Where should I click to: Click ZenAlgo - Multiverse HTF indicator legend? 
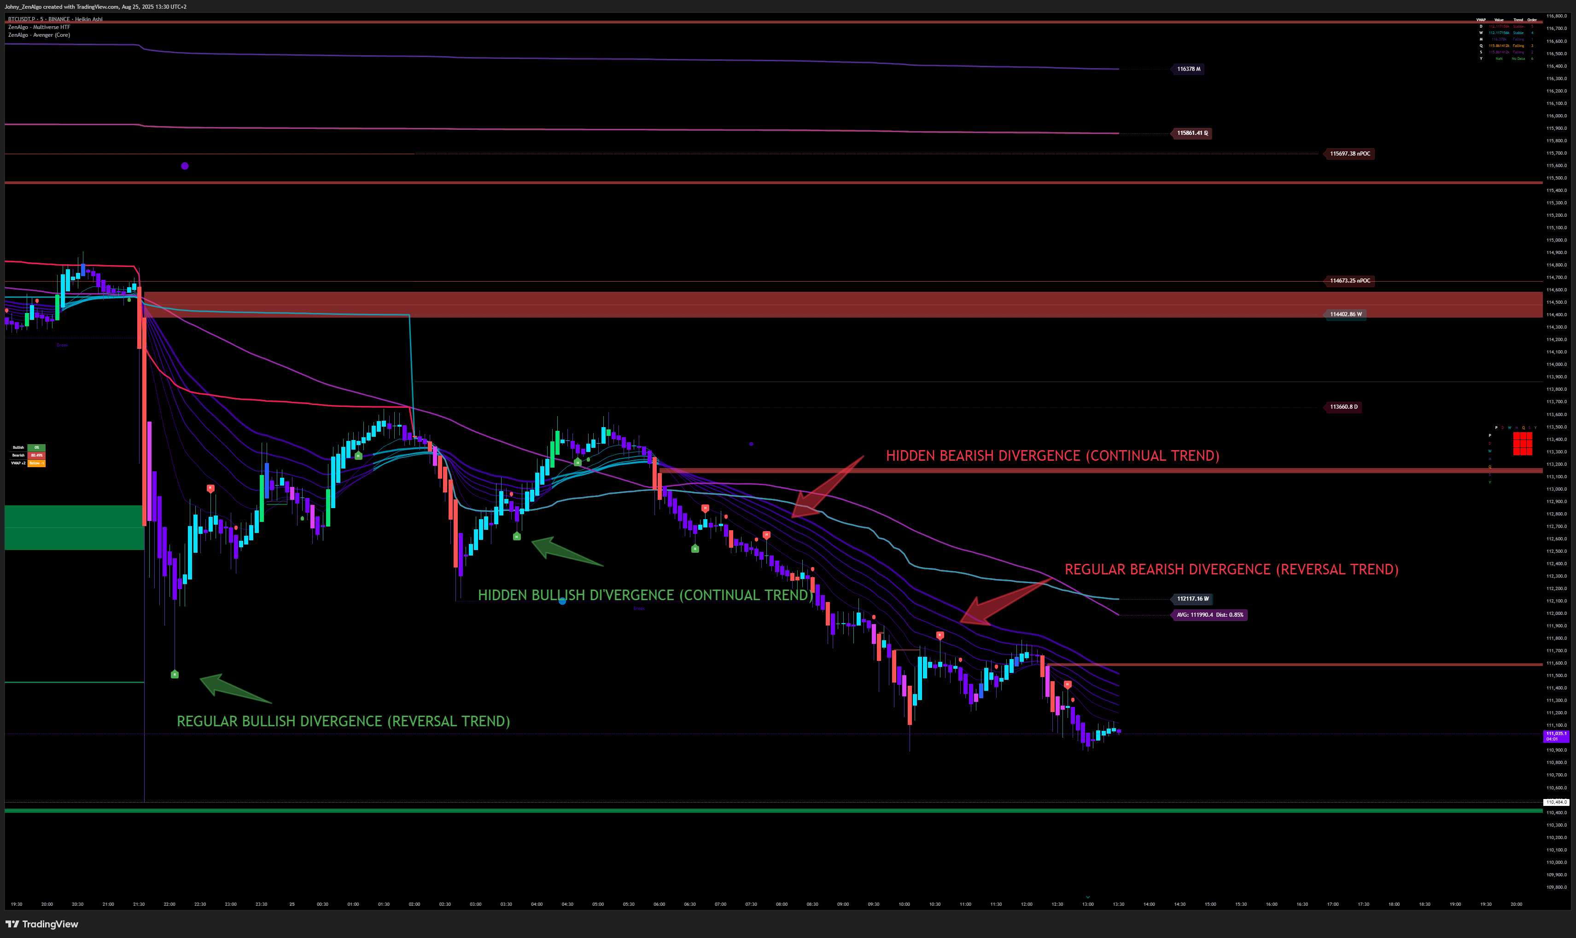(39, 27)
